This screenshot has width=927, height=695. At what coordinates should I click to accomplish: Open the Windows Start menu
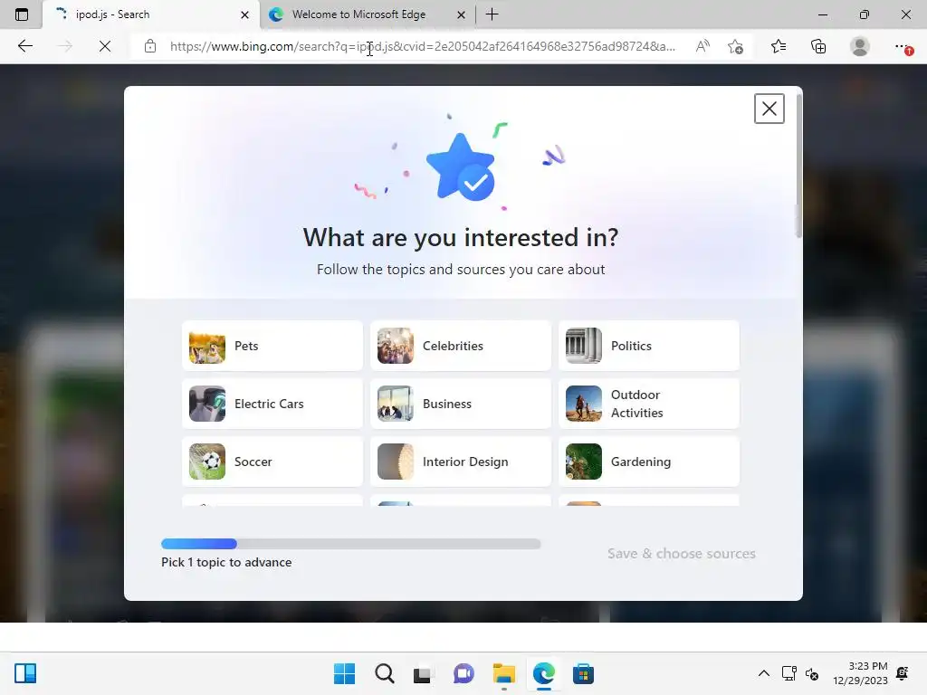pyautogui.click(x=344, y=673)
